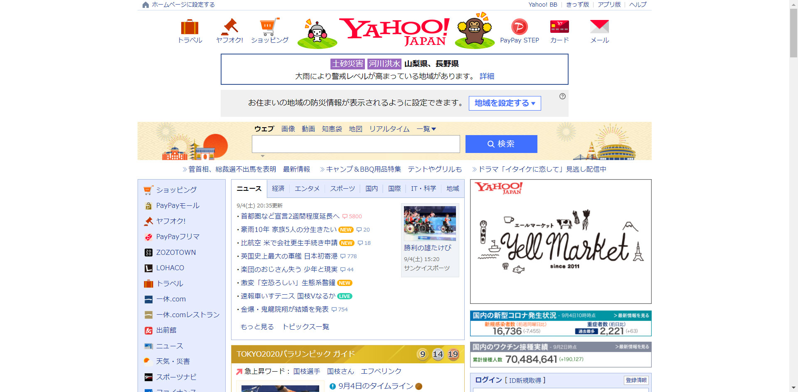Click the 菅首相、総裁選不出馬を表明 link

pyautogui.click(x=232, y=169)
